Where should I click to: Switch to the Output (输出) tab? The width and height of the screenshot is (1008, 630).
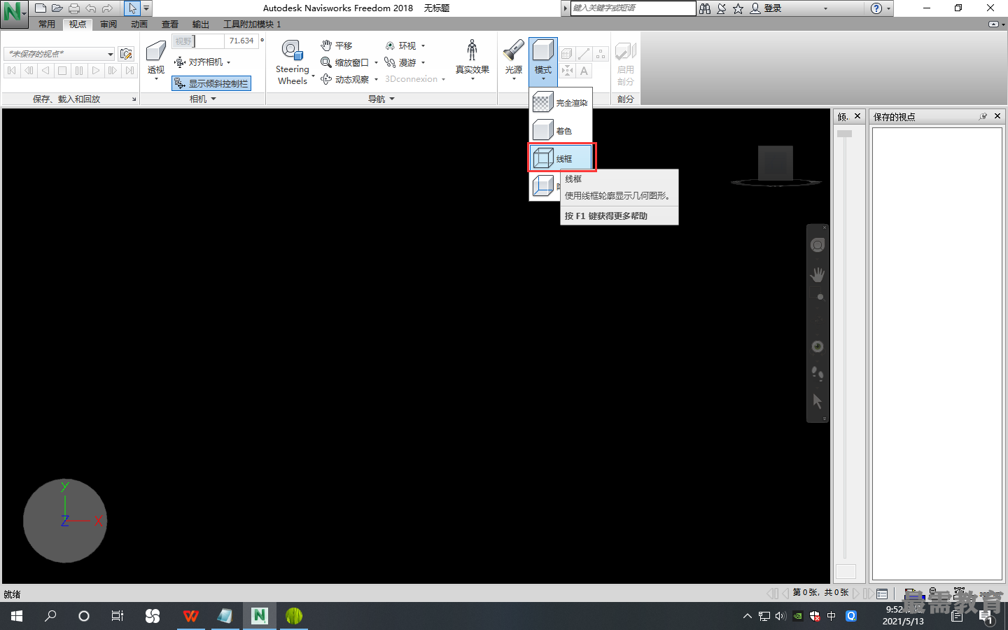(x=201, y=24)
